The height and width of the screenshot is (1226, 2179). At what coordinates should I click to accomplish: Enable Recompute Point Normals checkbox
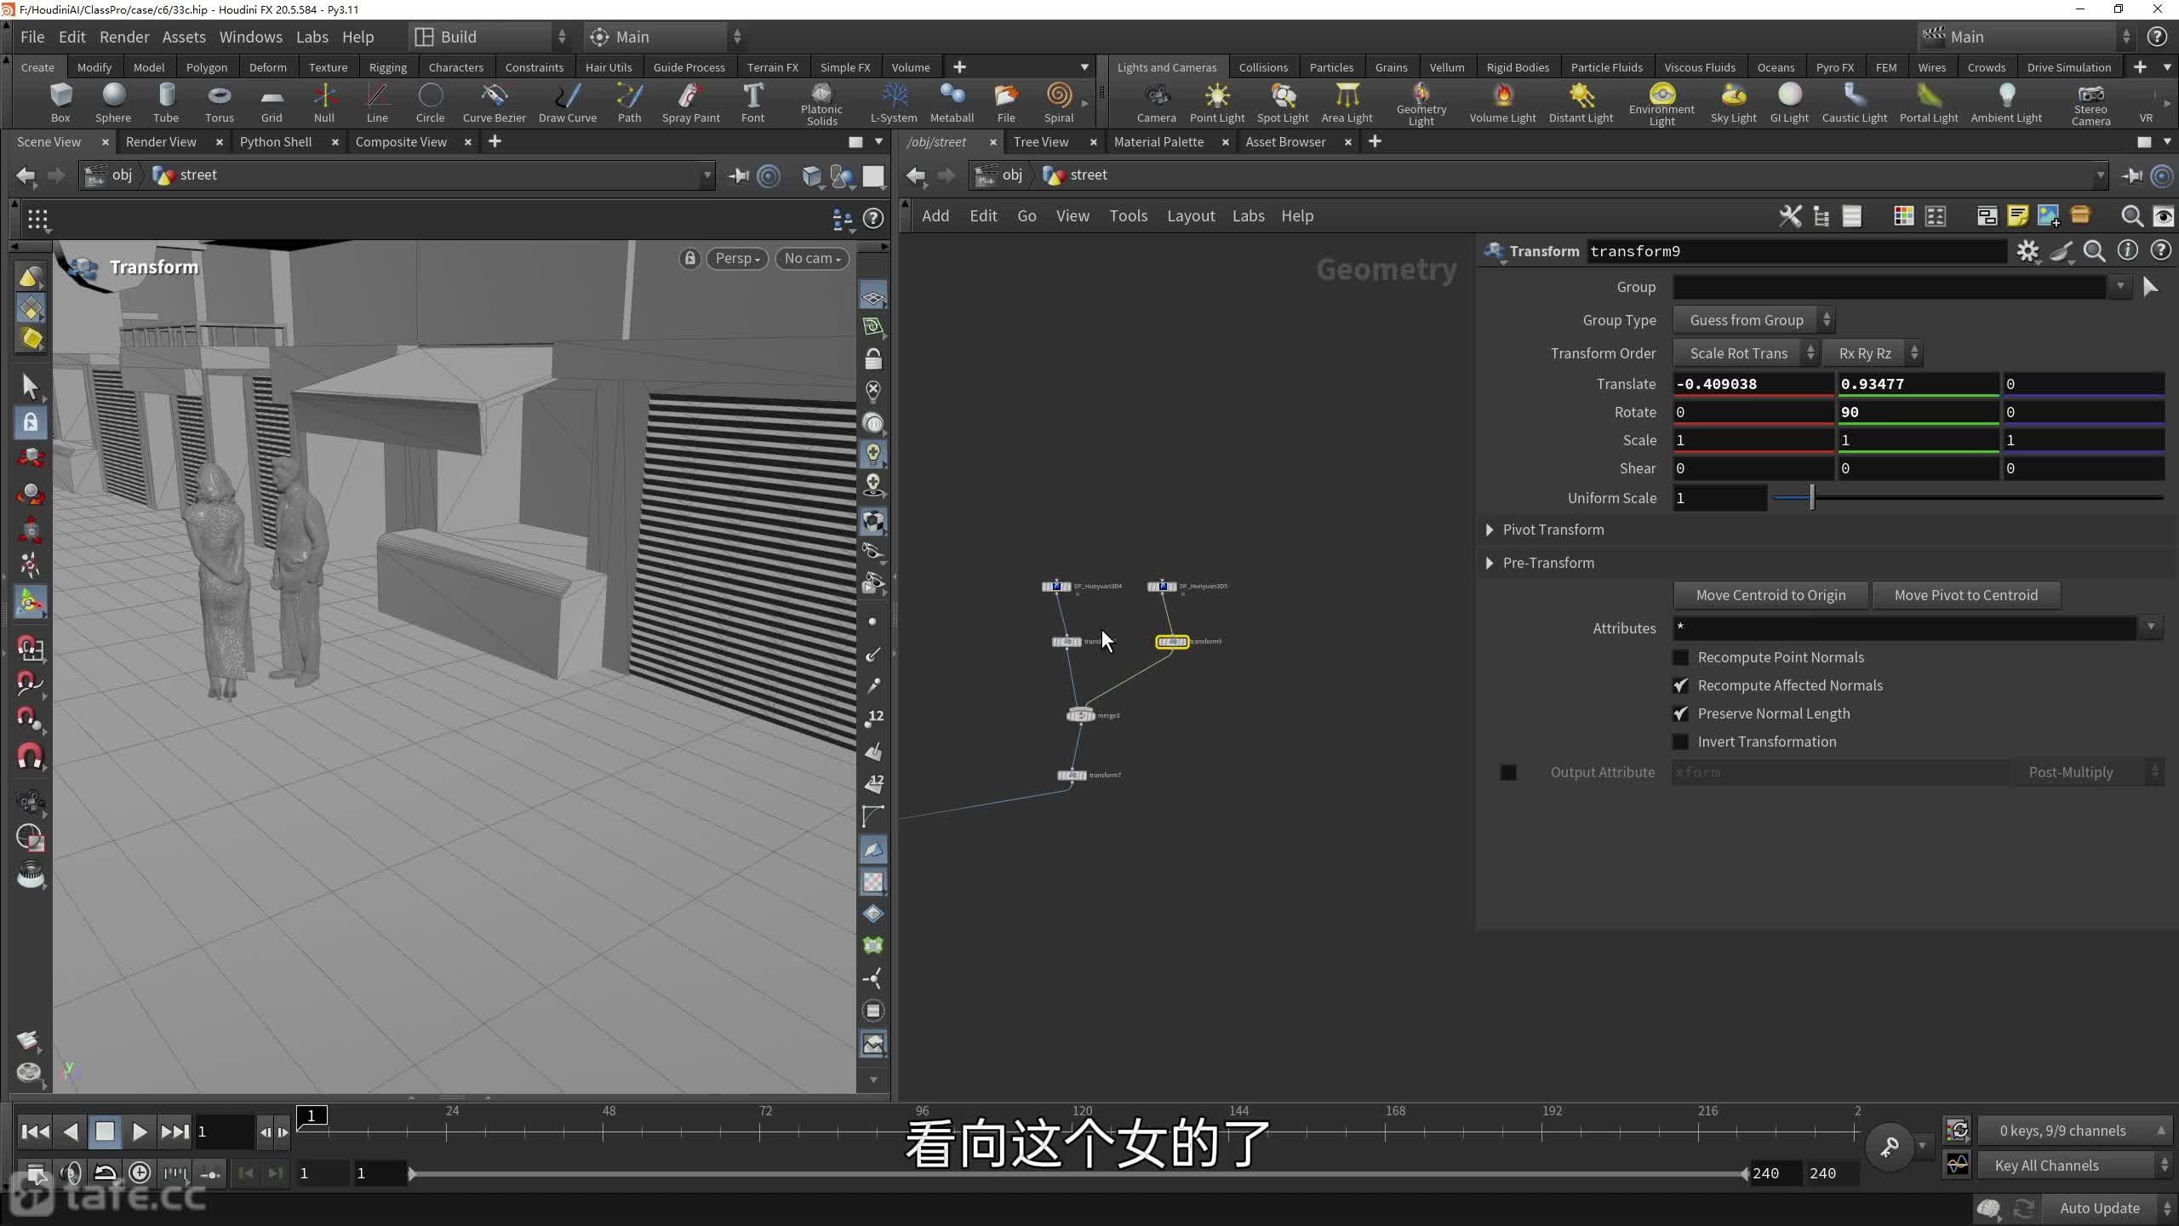click(x=1680, y=657)
